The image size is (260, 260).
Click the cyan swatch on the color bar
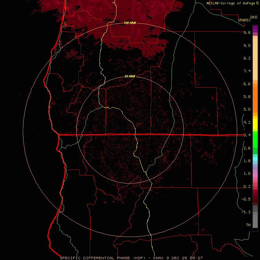coord(255,159)
